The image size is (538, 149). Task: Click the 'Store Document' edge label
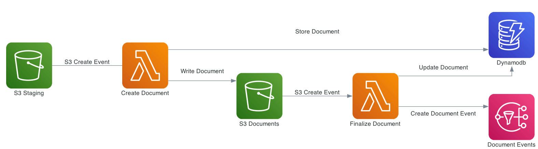point(317,31)
